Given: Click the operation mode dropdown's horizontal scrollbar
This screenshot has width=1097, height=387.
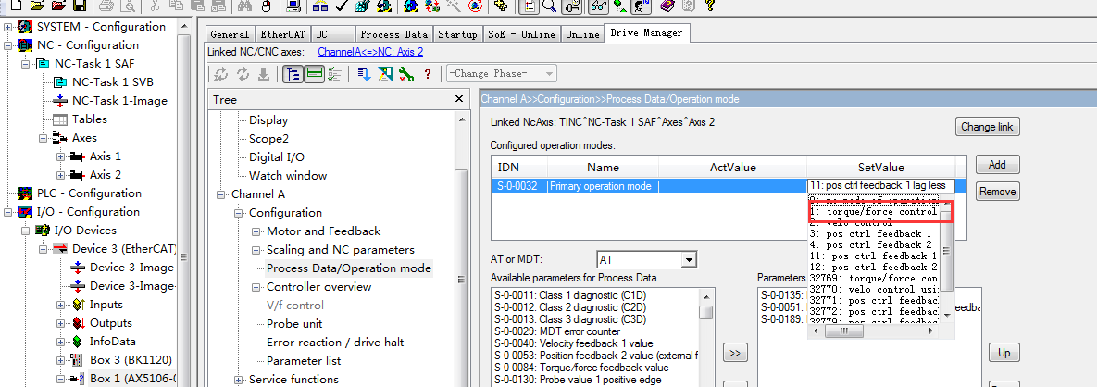Looking at the screenshot, I should [875, 331].
